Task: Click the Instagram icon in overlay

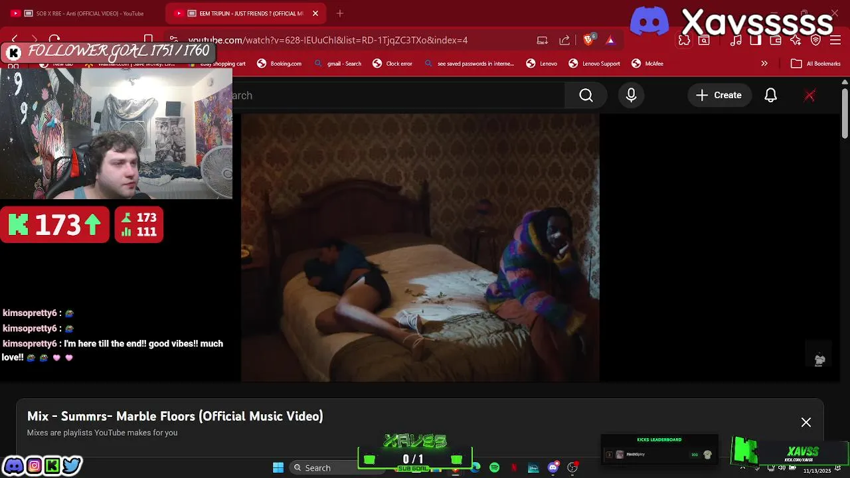Action: click(x=33, y=465)
